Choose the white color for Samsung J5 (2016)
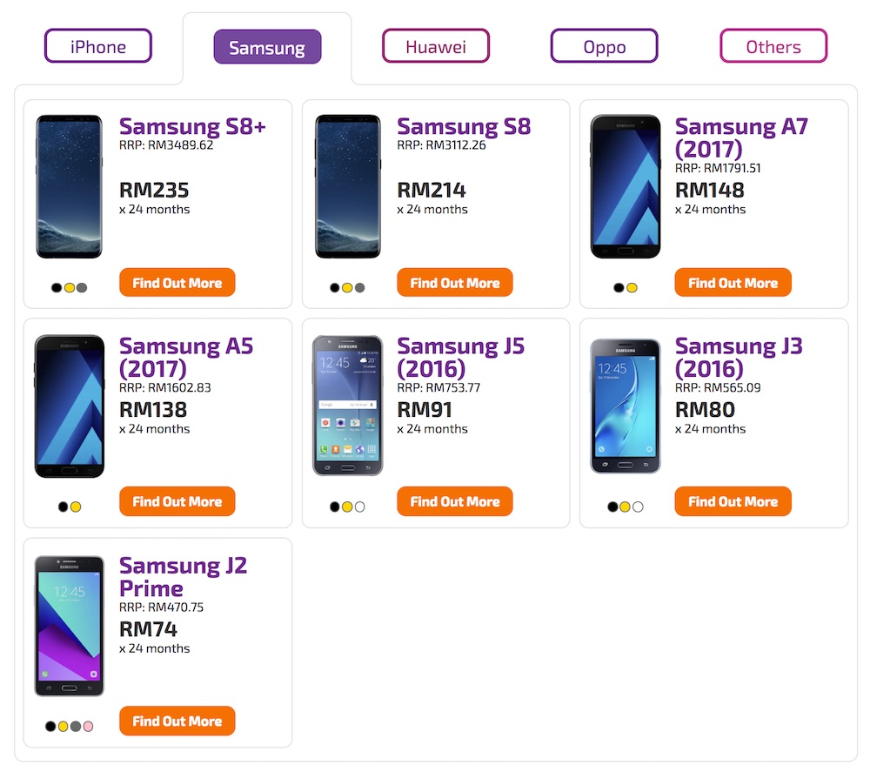This screenshot has width=870, height=765. (x=360, y=507)
